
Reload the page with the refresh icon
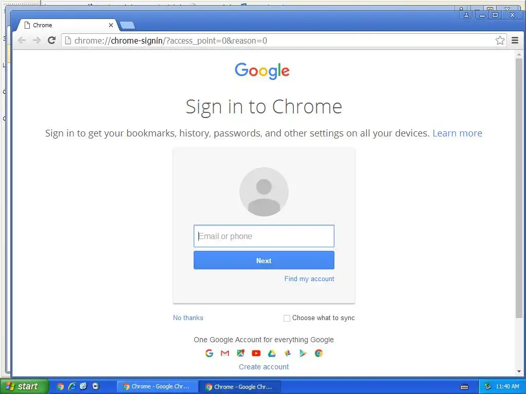tap(52, 41)
